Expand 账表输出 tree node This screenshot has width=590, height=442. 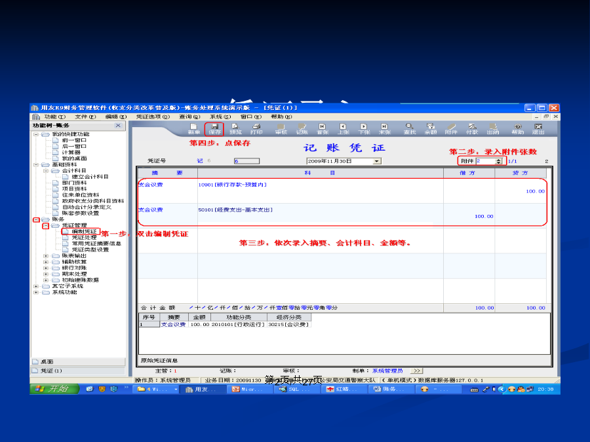[x=46, y=256]
